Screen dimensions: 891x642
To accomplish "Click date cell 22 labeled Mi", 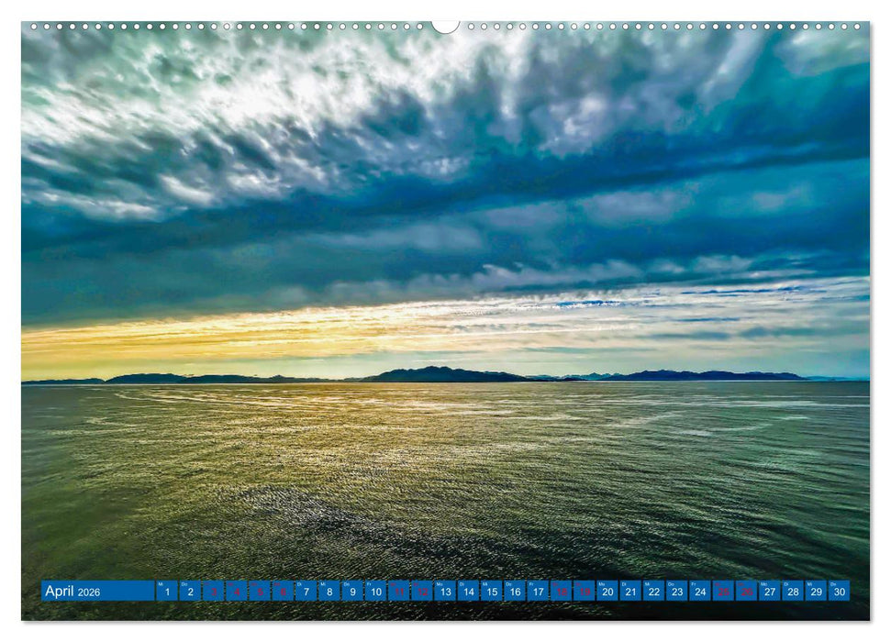I will pos(653,591).
